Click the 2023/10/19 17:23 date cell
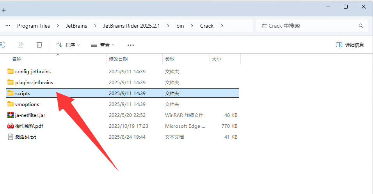The height and width of the screenshot is (194, 373). click(x=128, y=126)
